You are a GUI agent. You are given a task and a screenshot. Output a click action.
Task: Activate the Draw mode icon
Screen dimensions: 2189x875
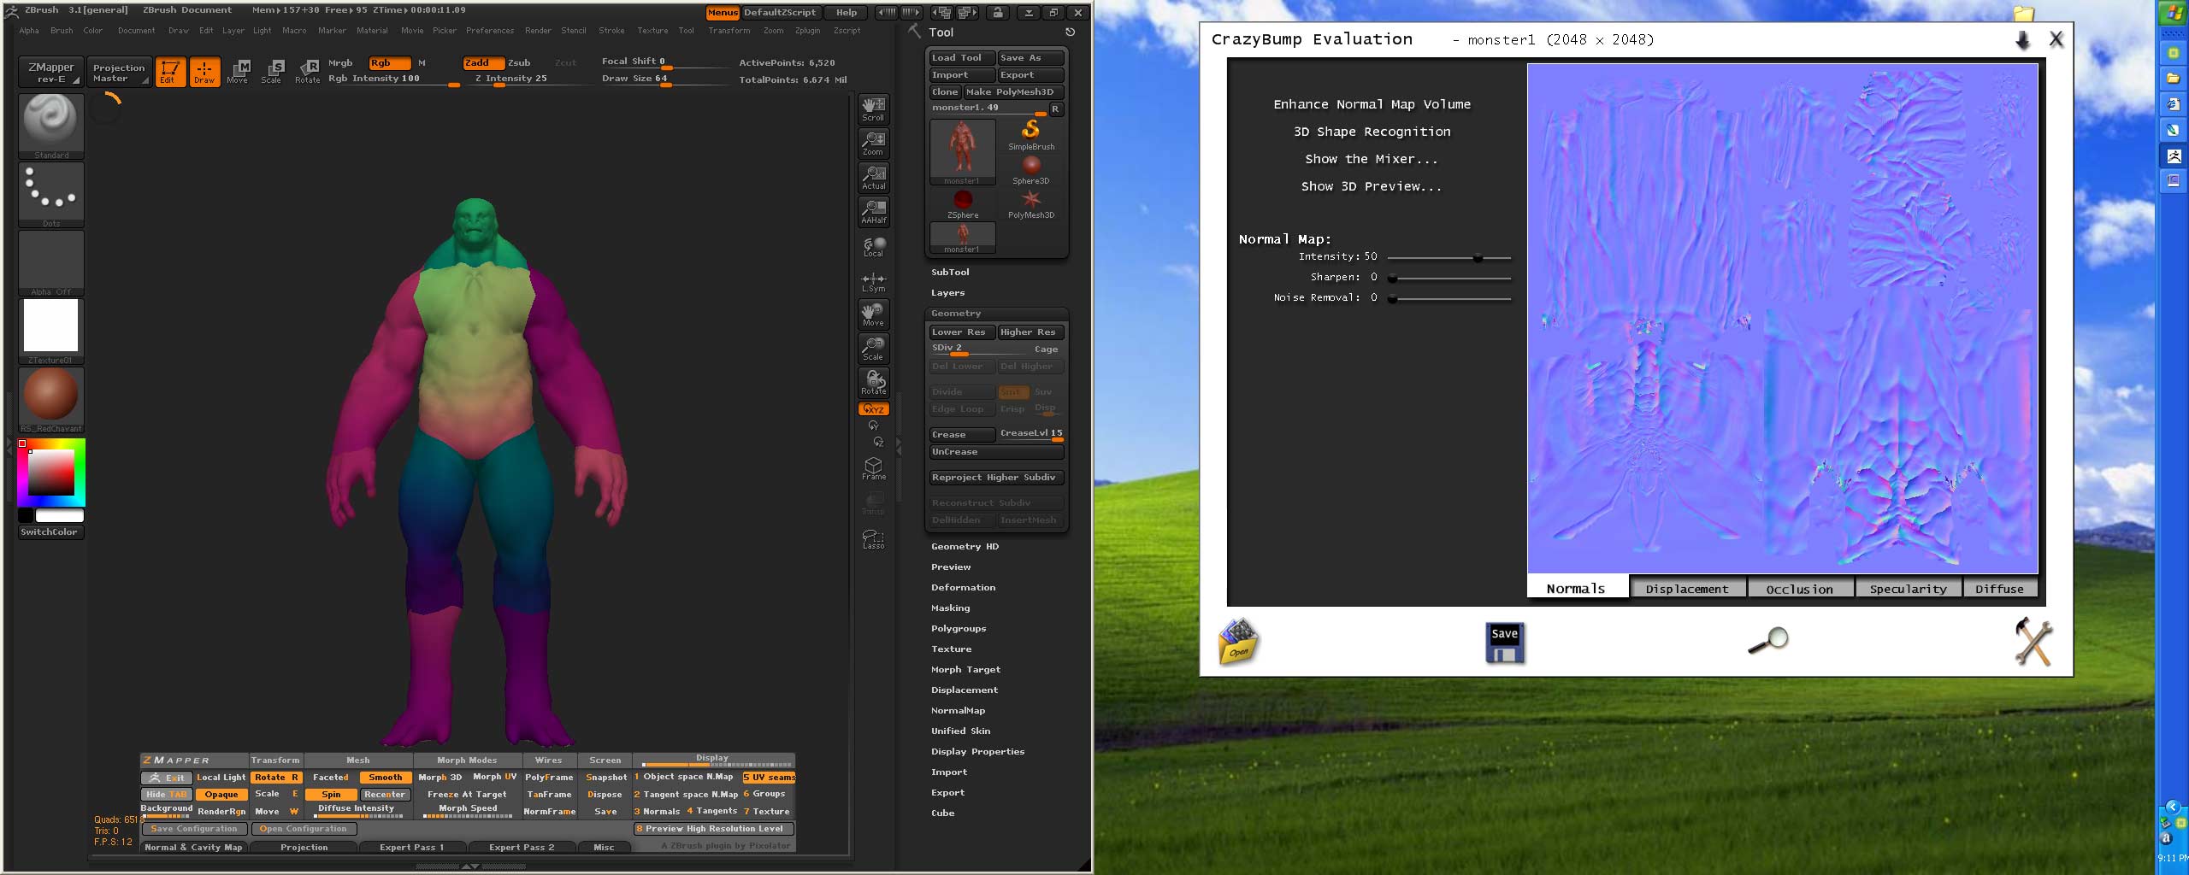[204, 72]
